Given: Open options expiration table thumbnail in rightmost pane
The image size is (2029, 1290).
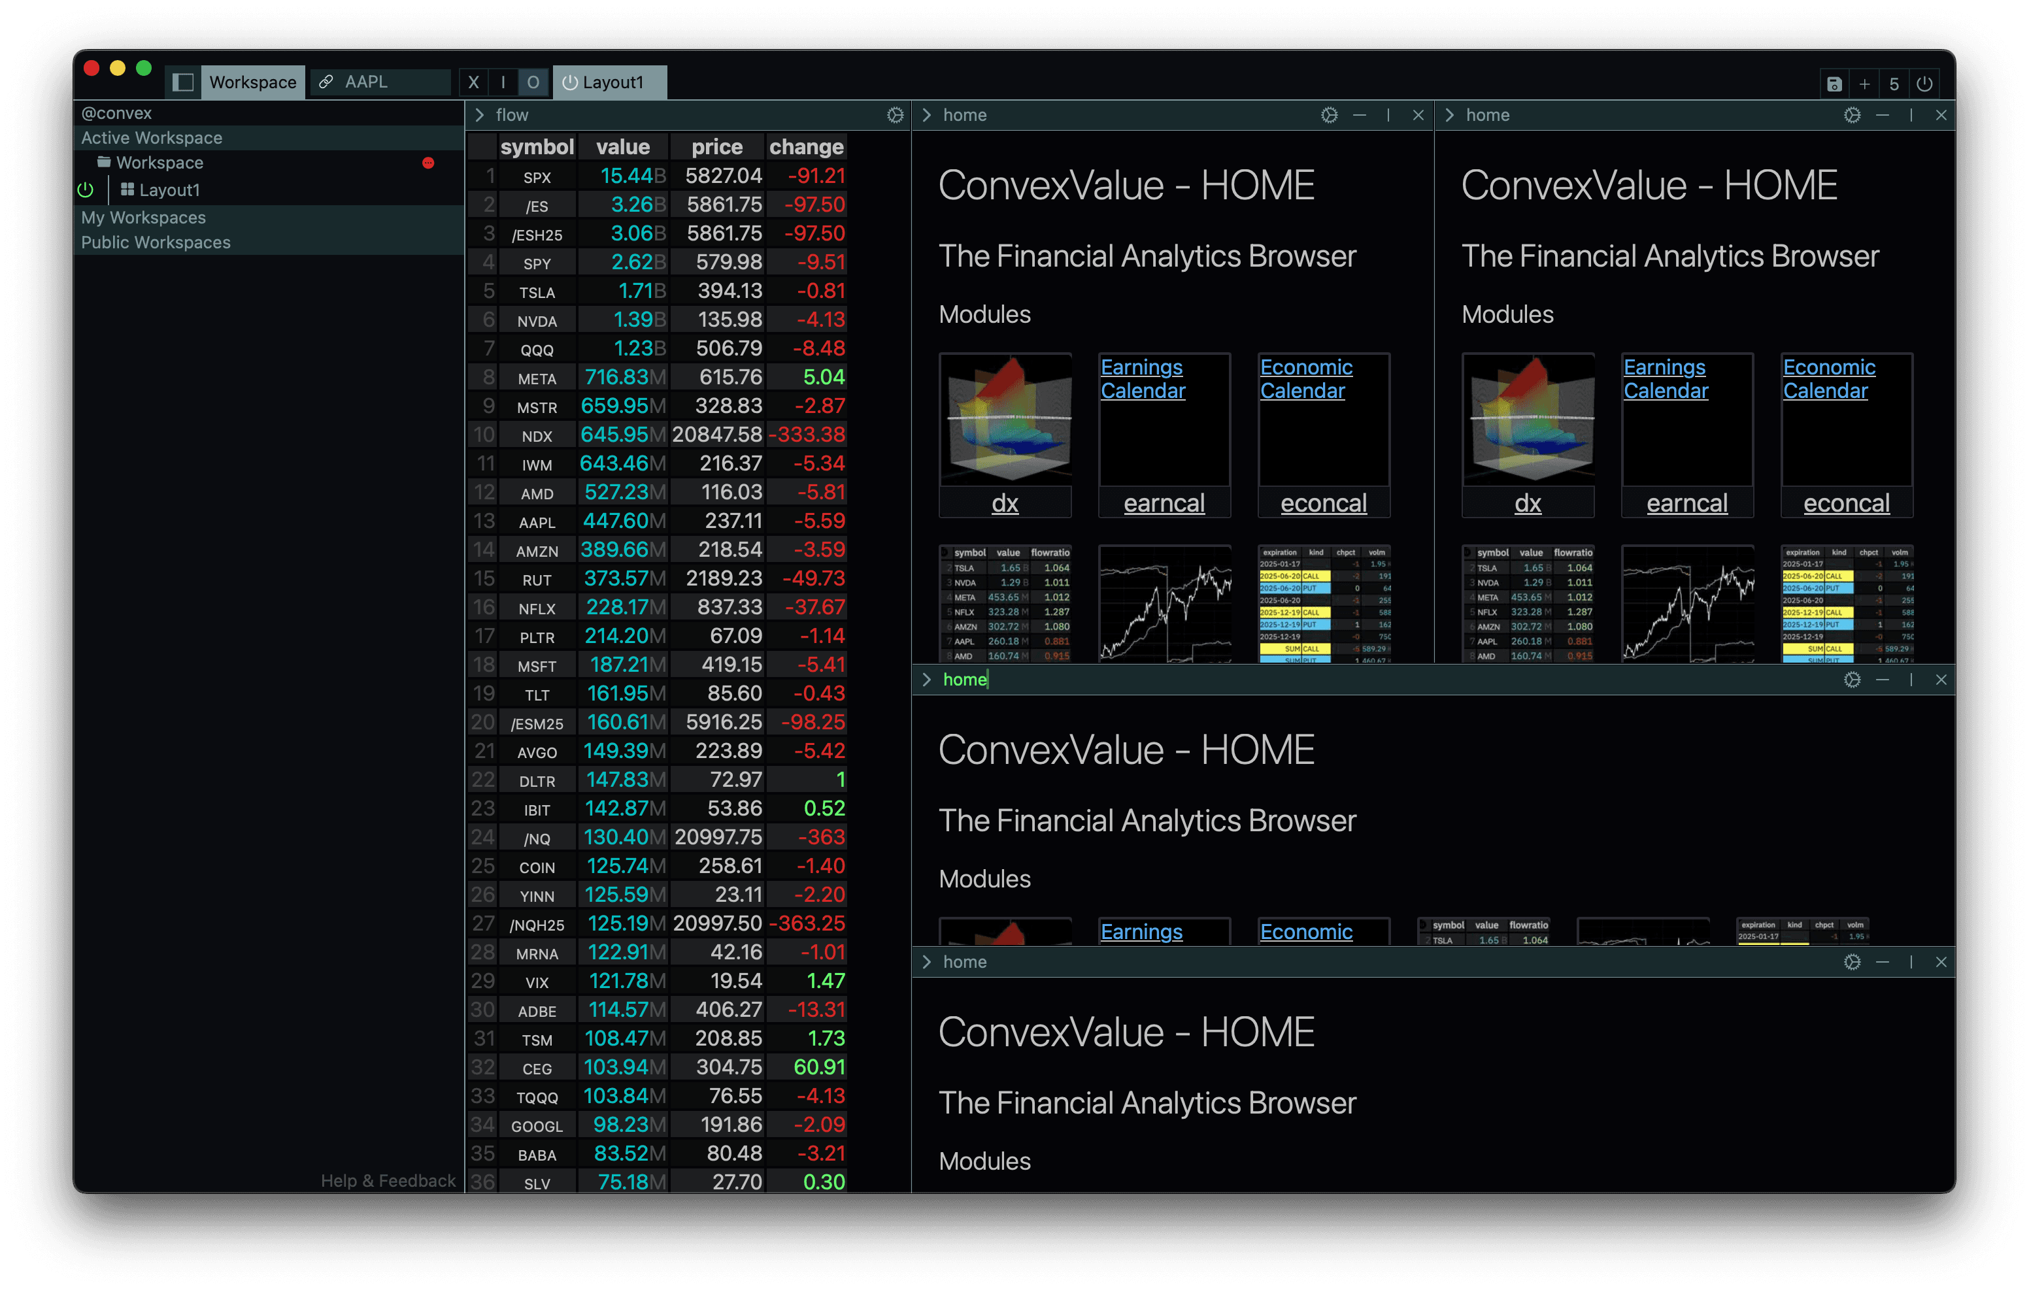Looking at the screenshot, I should [1847, 603].
